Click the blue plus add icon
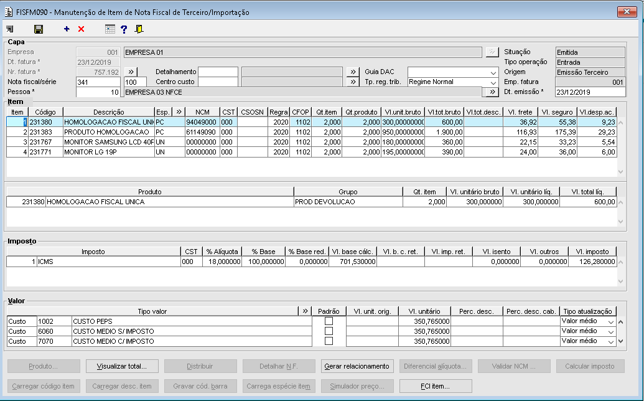The image size is (644, 401). pos(67,29)
